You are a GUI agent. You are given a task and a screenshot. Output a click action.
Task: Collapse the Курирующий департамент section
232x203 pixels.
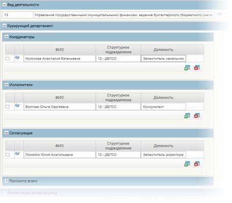pyautogui.click(x=5, y=26)
